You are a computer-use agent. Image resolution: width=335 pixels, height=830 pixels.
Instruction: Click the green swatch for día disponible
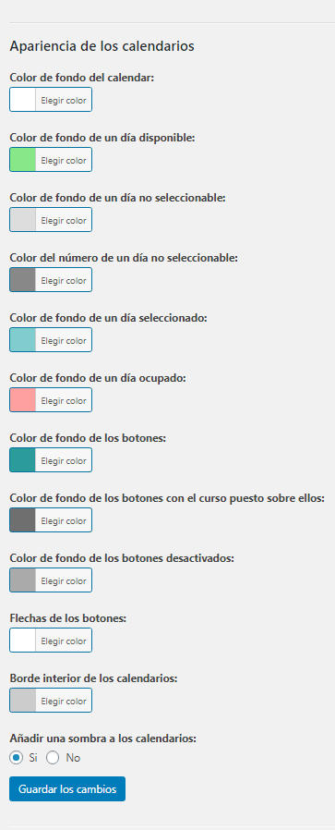pos(23,160)
